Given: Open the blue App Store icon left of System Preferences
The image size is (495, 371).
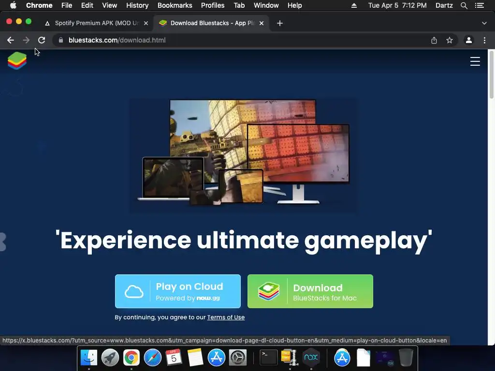Looking at the screenshot, I should (x=216, y=357).
